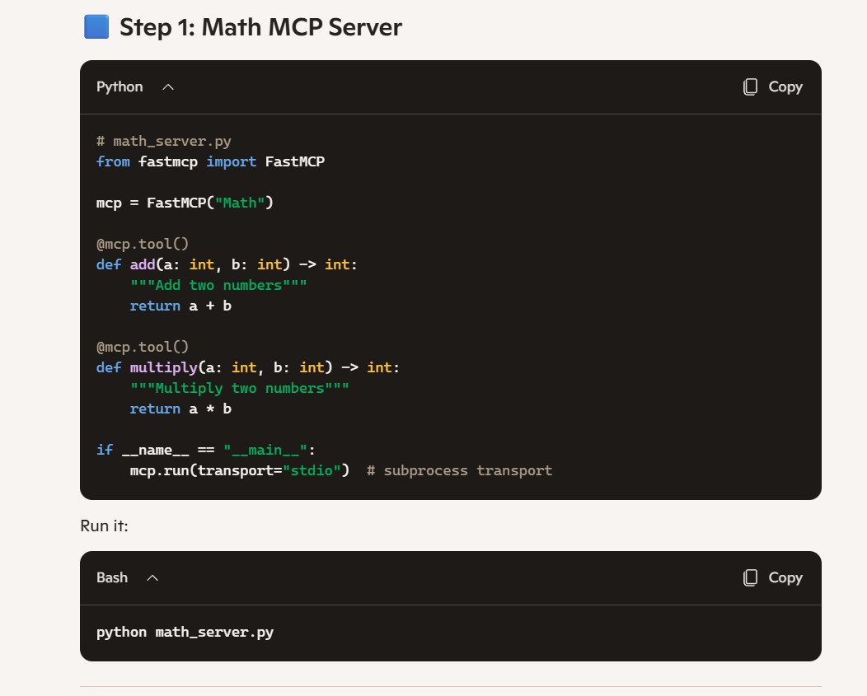
Task: Click the 'Multiply two numbers' docstring
Action: pos(240,388)
